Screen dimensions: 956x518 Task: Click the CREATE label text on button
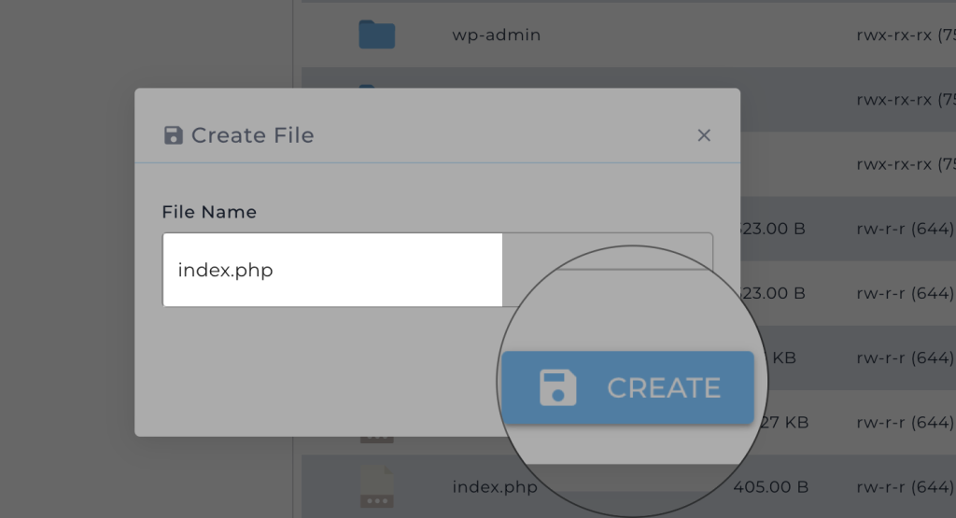664,388
